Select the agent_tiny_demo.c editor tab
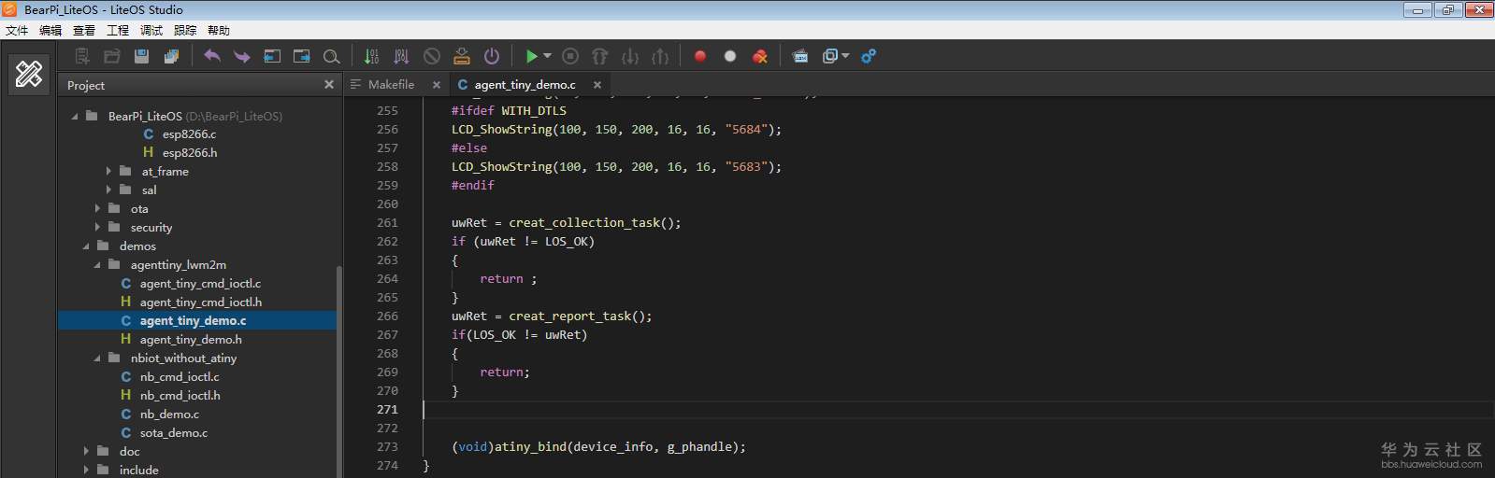The height and width of the screenshot is (478, 1495). 525,84
